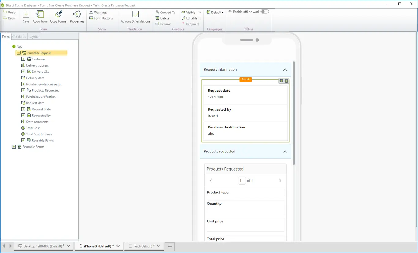Open form Properties gear icon
This screenshot has height=253, width=418.
click(x=77, y=14)
